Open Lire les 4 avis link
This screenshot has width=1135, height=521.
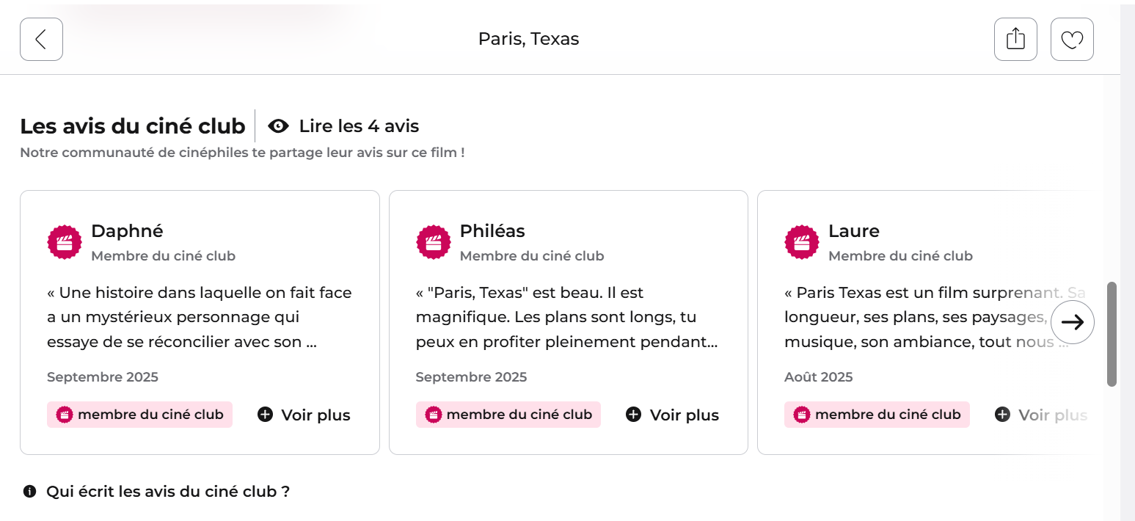pyautogui.click(x=359, y=126)
